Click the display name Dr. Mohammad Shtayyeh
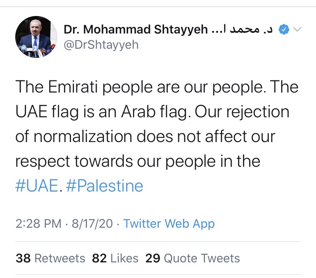Image resolution: width=316 pixels, height=278 pixels. pos(136,29)
